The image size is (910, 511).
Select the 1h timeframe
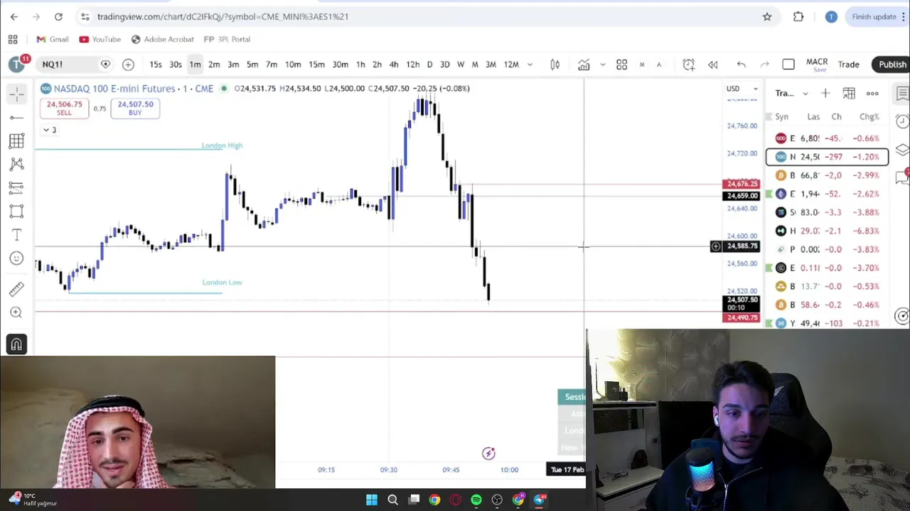click(x=360, y=65)
